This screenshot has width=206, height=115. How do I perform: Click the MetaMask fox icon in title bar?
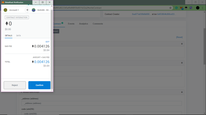pyautogui.click(x=3, y=2)
